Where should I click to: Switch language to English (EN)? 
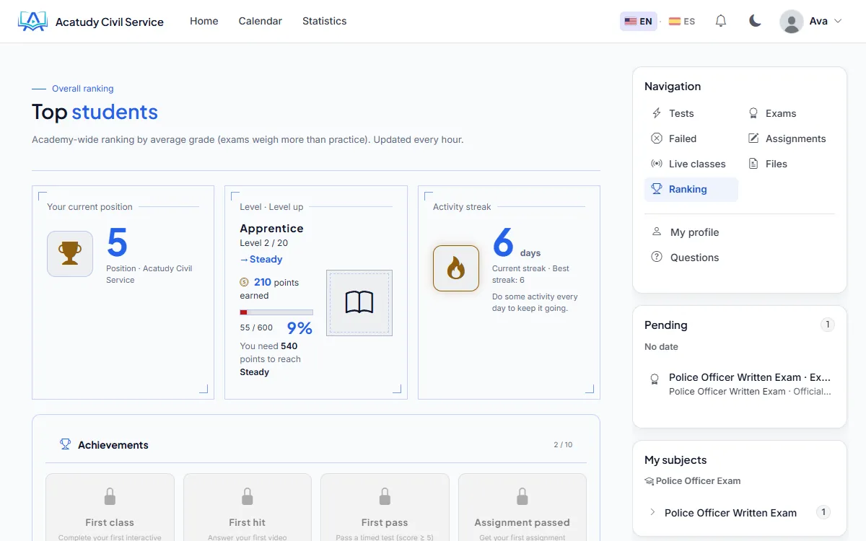click(x=639, y=22)
